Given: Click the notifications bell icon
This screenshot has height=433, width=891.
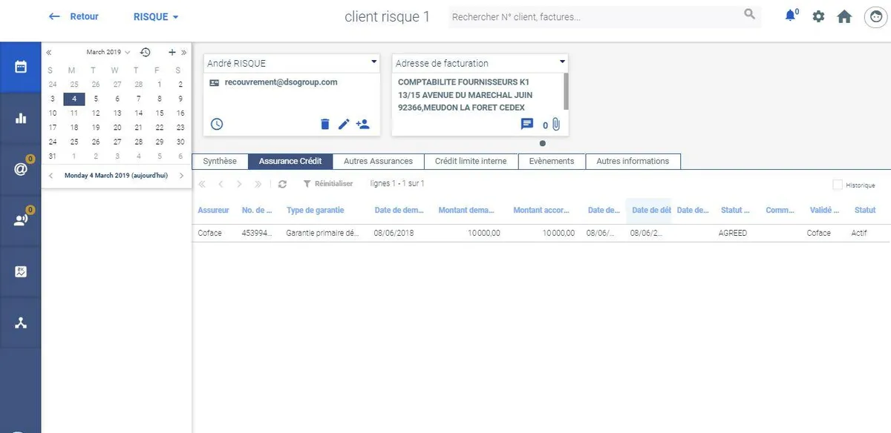Looking at the screenshot, I should pyautogui.click(x=791, y=16).
